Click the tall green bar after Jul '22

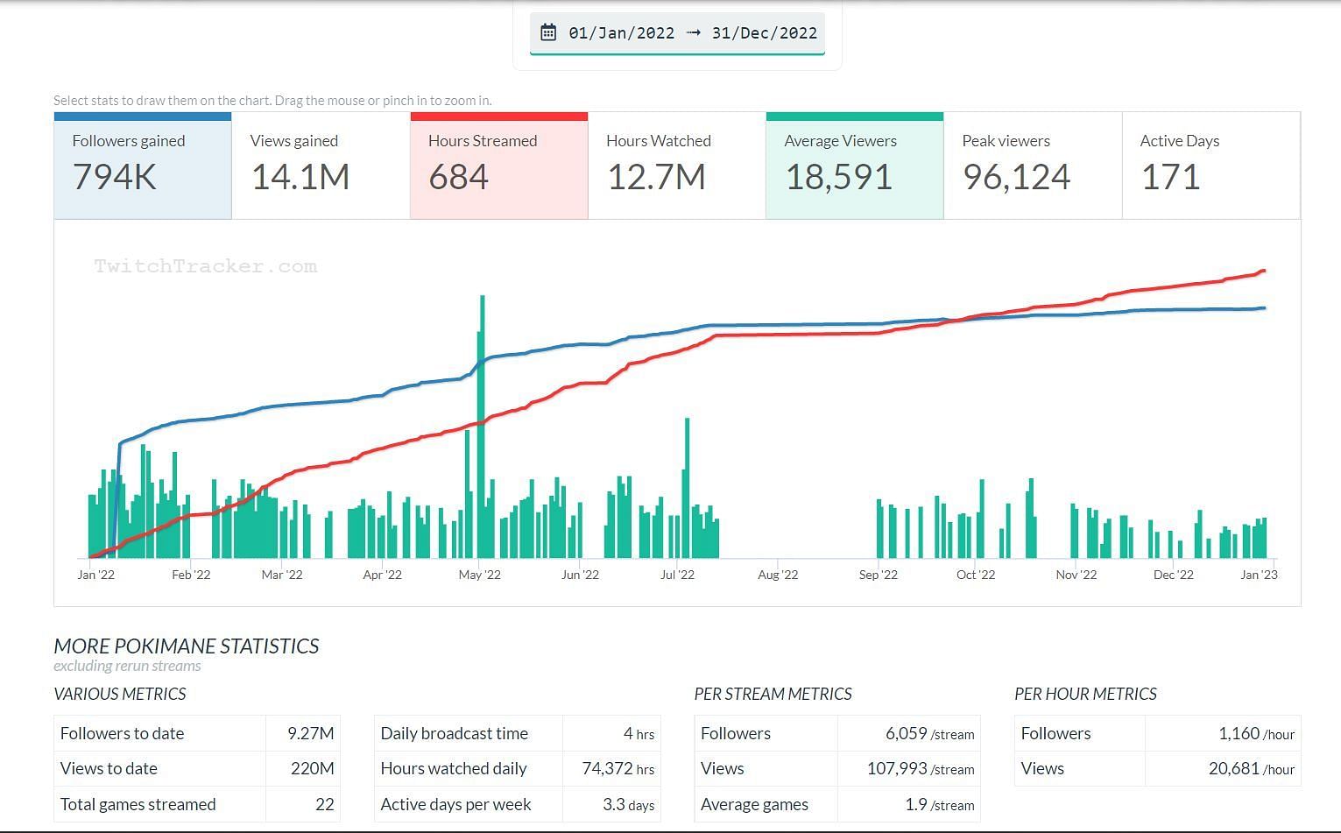click(x=688, y=488)
